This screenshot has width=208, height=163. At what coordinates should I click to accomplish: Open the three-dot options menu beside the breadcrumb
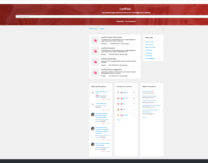(164, 28)
